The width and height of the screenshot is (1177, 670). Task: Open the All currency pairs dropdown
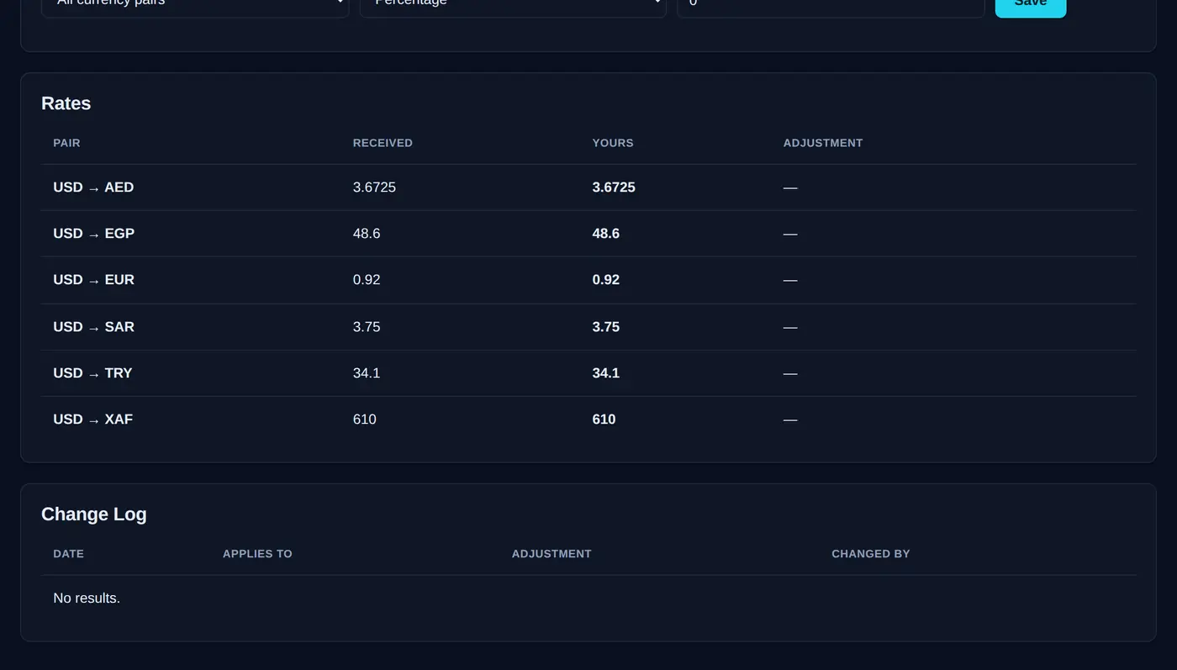(x=195, y=7)
